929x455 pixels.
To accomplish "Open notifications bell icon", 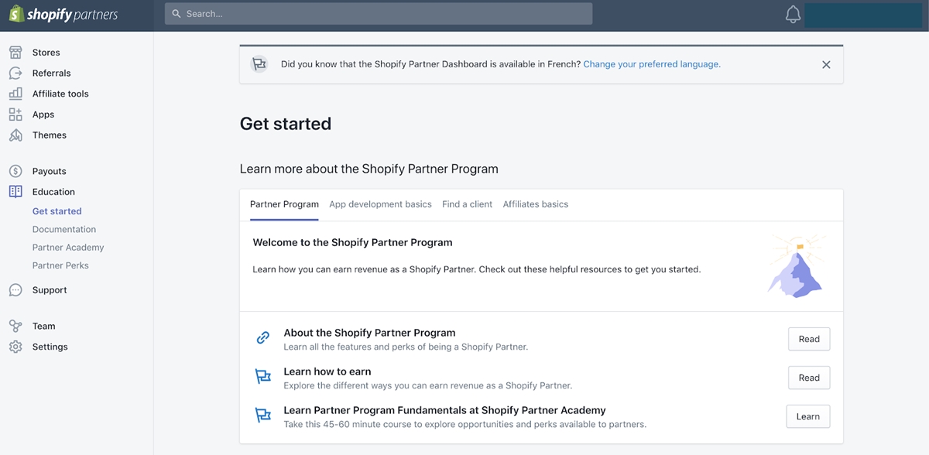I will (x=793, y=15).
